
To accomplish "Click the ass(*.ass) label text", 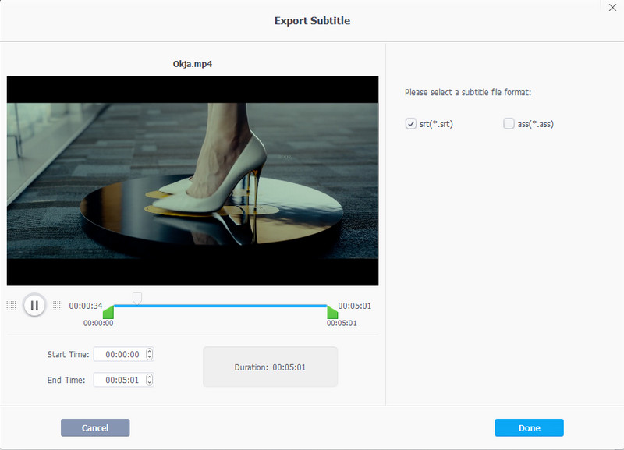I will (536, 124).
